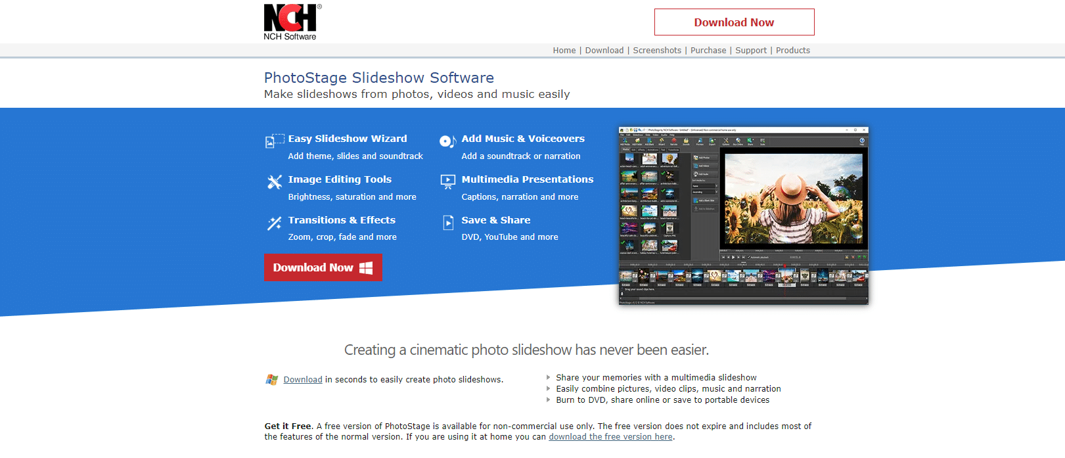Click 'Captions, narration and more' text
The image size is (1065, 458).
[x=520, y=197]
